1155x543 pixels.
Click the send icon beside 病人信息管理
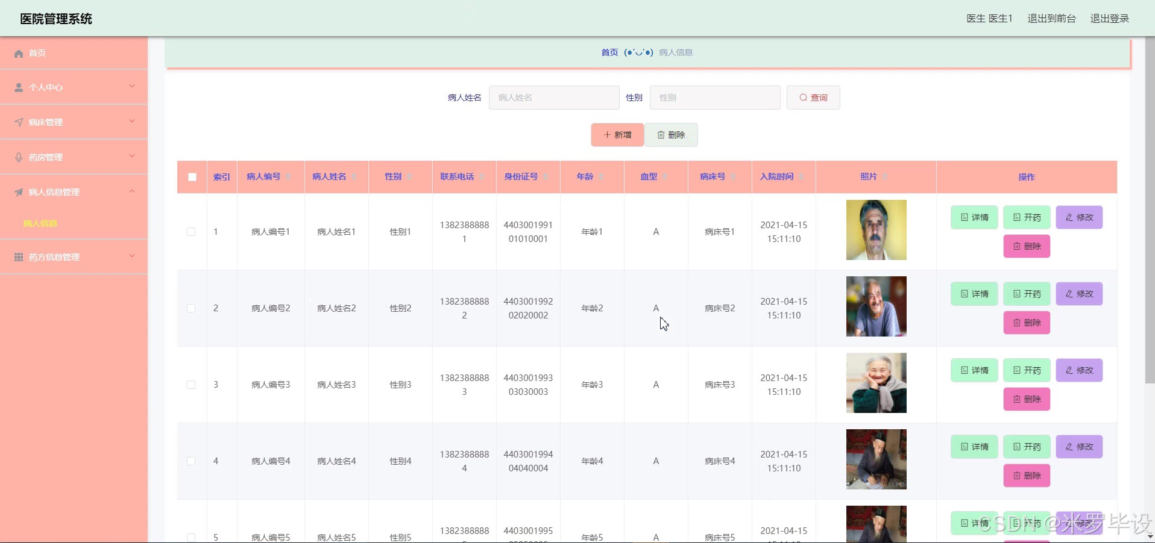click(x=19, y=192)
